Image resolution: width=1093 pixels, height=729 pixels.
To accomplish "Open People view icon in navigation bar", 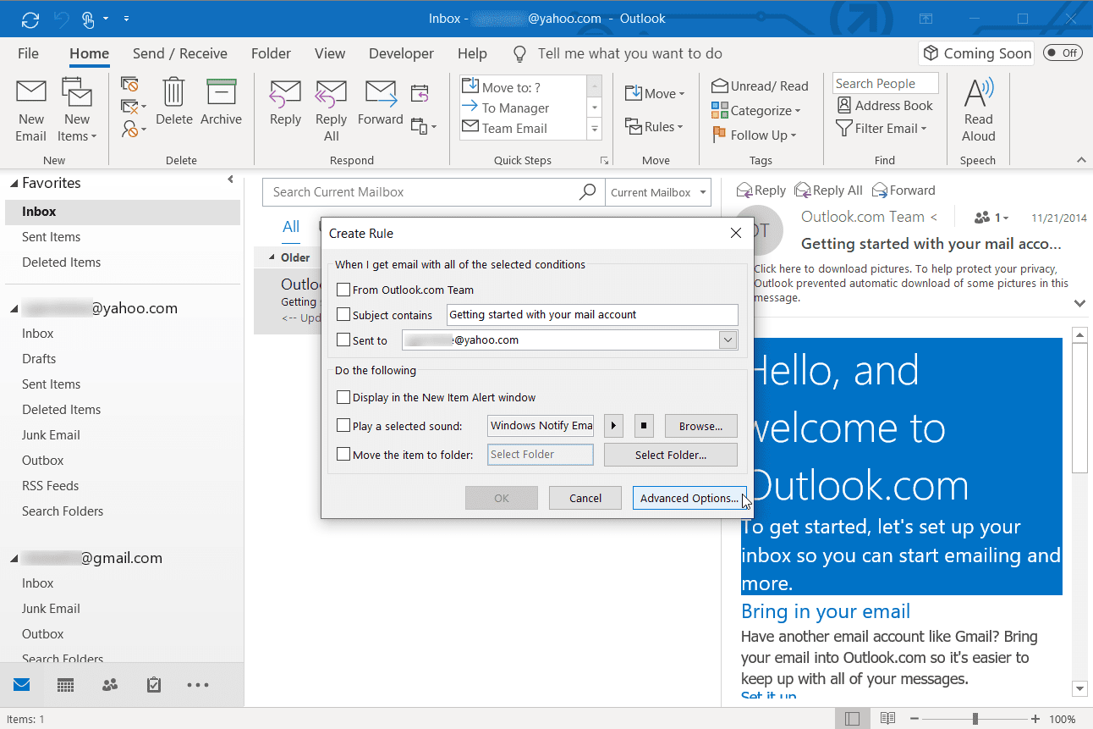I will [109, 685].
